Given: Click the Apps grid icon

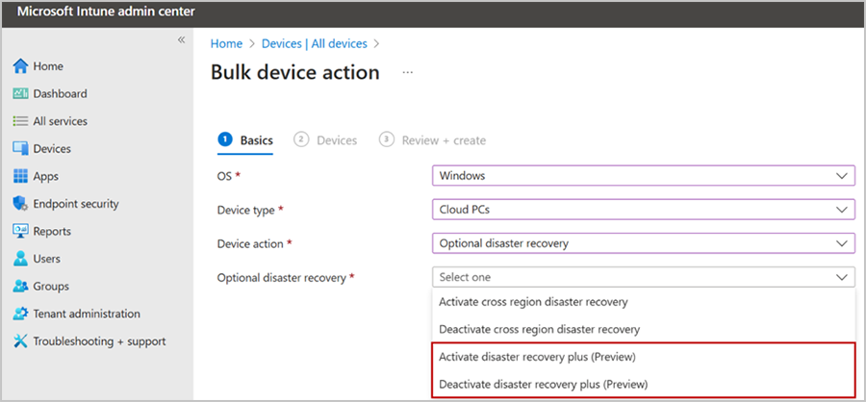Looking at the screenshot, I should [x=20, y=176].
